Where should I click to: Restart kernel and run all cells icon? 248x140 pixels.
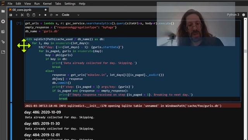[57, 15]
